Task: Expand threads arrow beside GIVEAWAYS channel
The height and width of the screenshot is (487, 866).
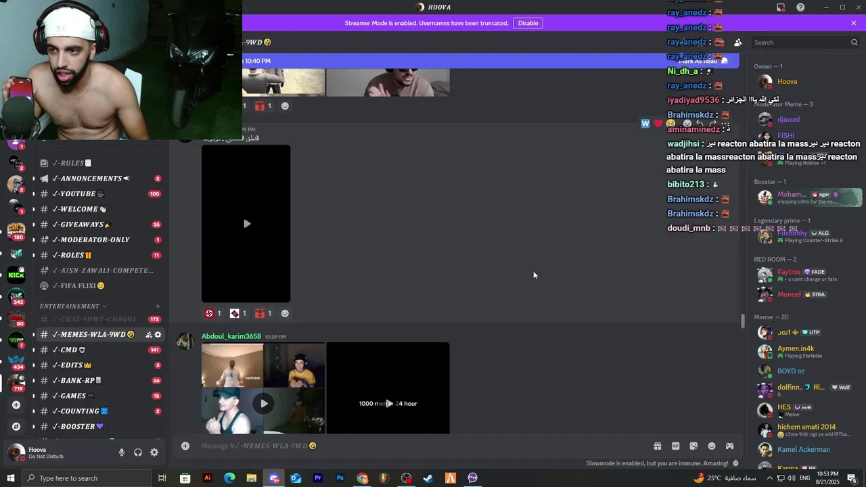Action: point(34,225)
